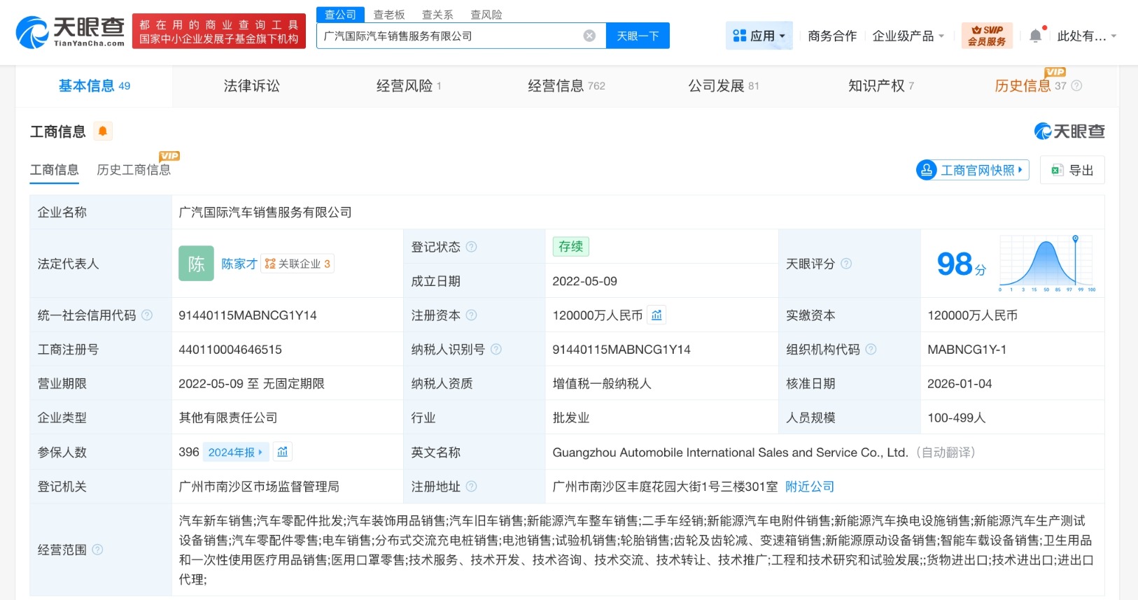This screenshot has height=600, width=1138.
Task: Expand the user account dropdown 此处有…
Action: 1086,36
